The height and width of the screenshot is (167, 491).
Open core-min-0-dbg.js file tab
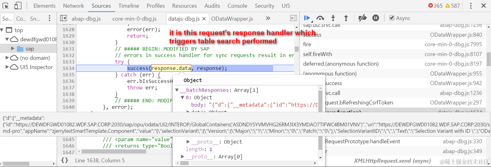[x=134, y=19]
